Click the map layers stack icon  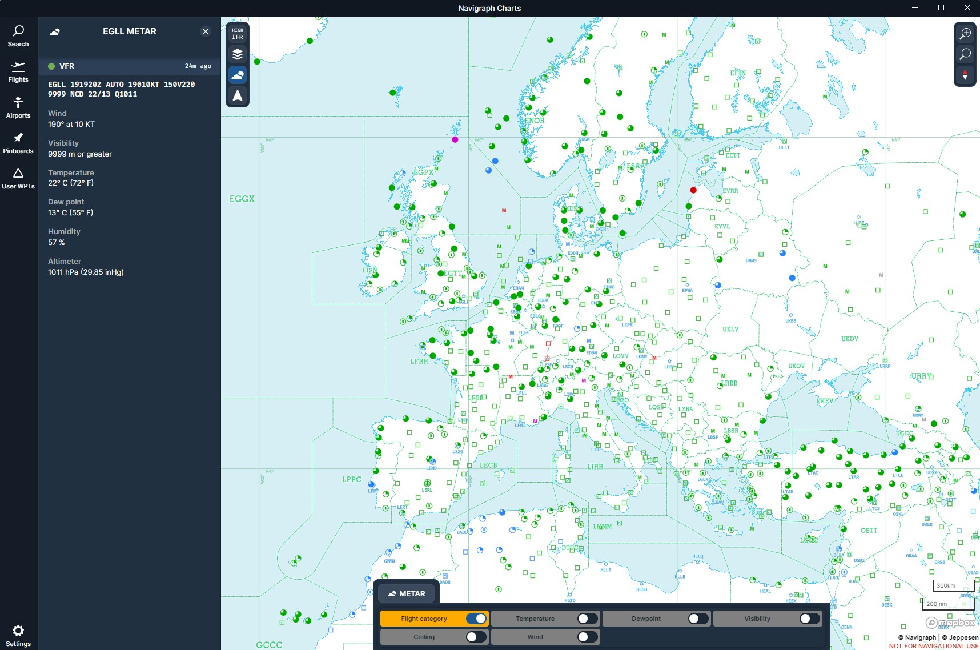click(238, 54)
